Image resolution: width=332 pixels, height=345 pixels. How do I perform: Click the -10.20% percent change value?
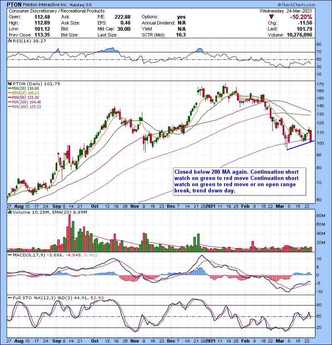click(x=301, y=17)
